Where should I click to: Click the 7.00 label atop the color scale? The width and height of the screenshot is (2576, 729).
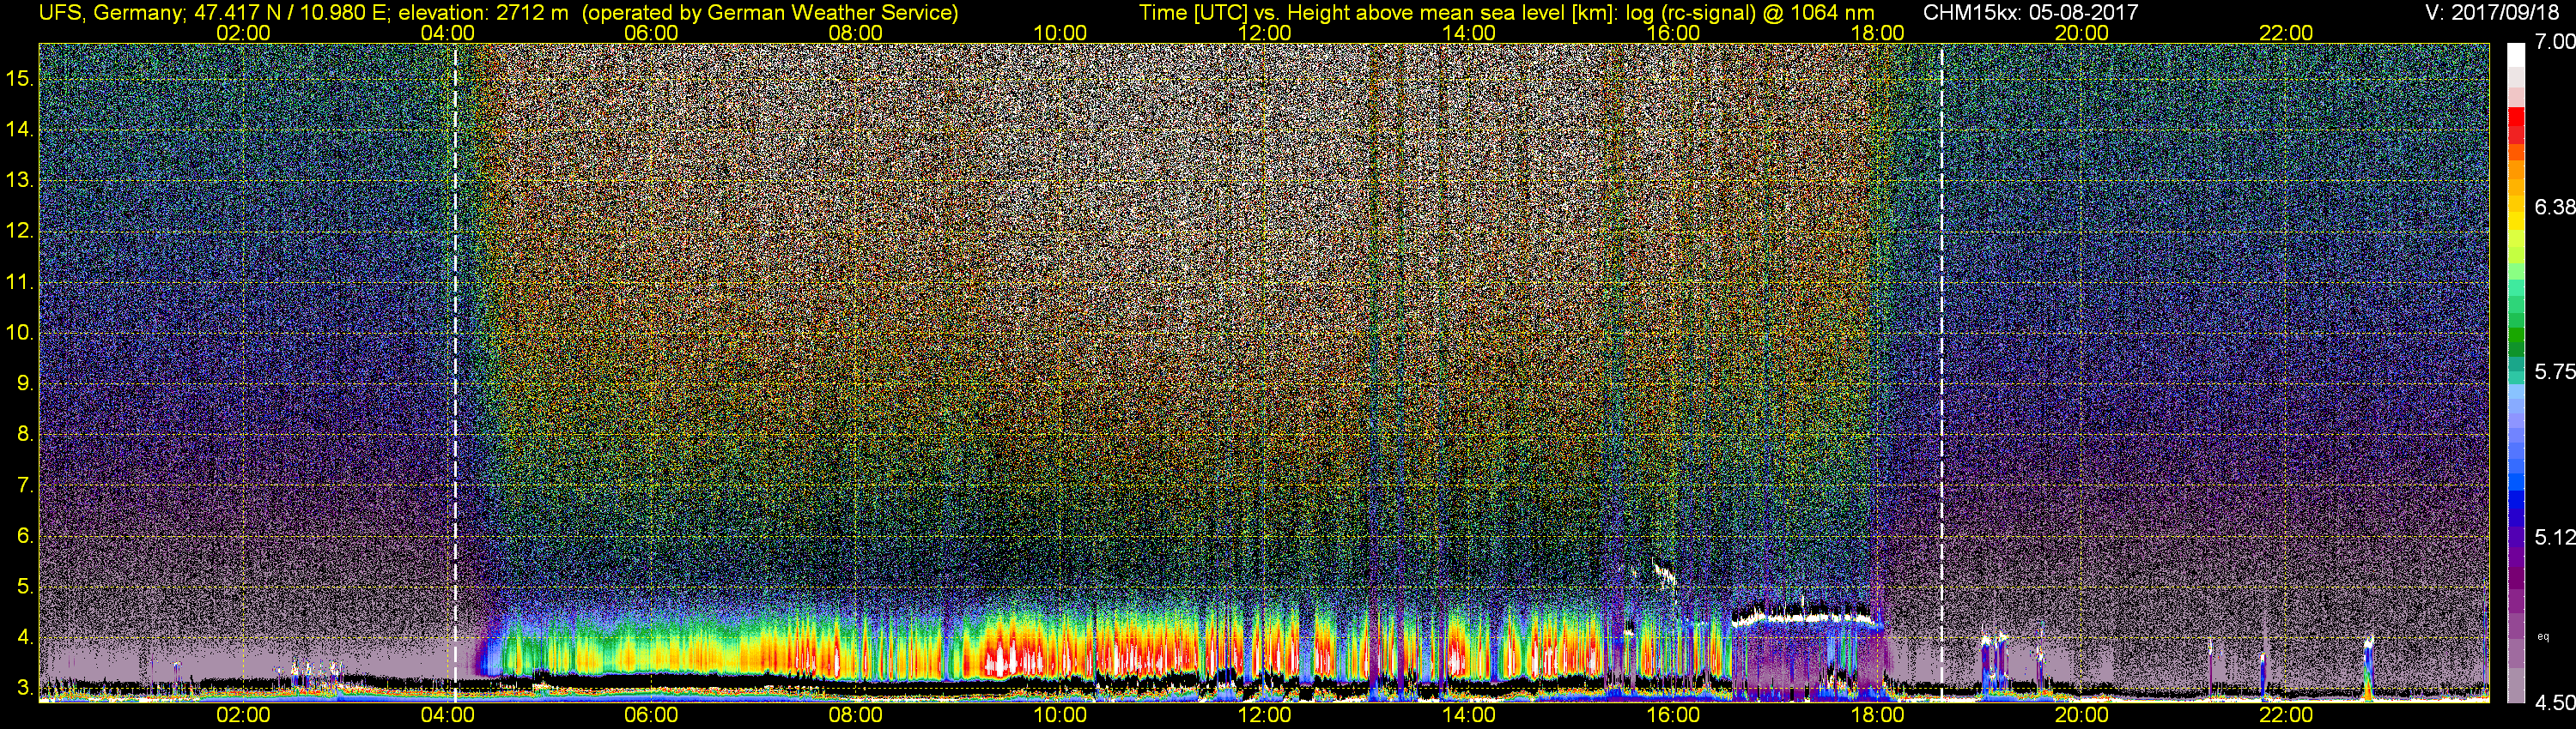coord(2554,42)
